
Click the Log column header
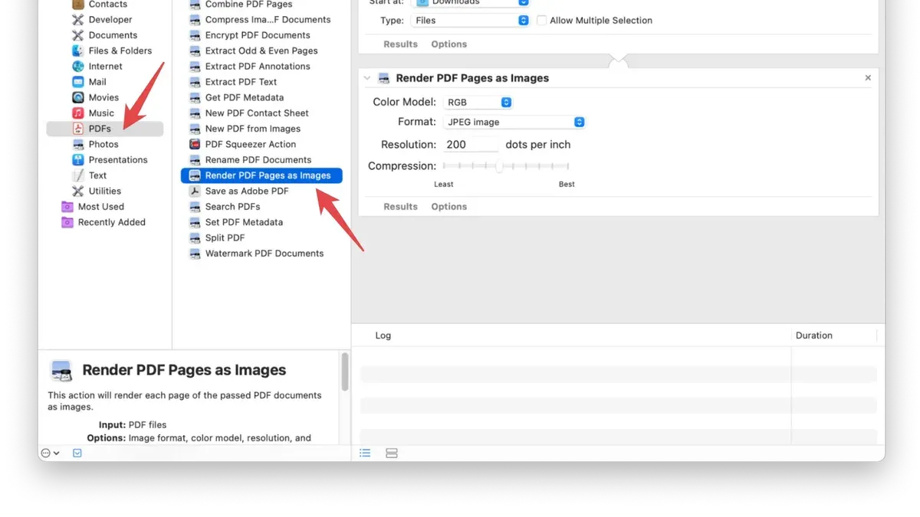click(383, 335)
